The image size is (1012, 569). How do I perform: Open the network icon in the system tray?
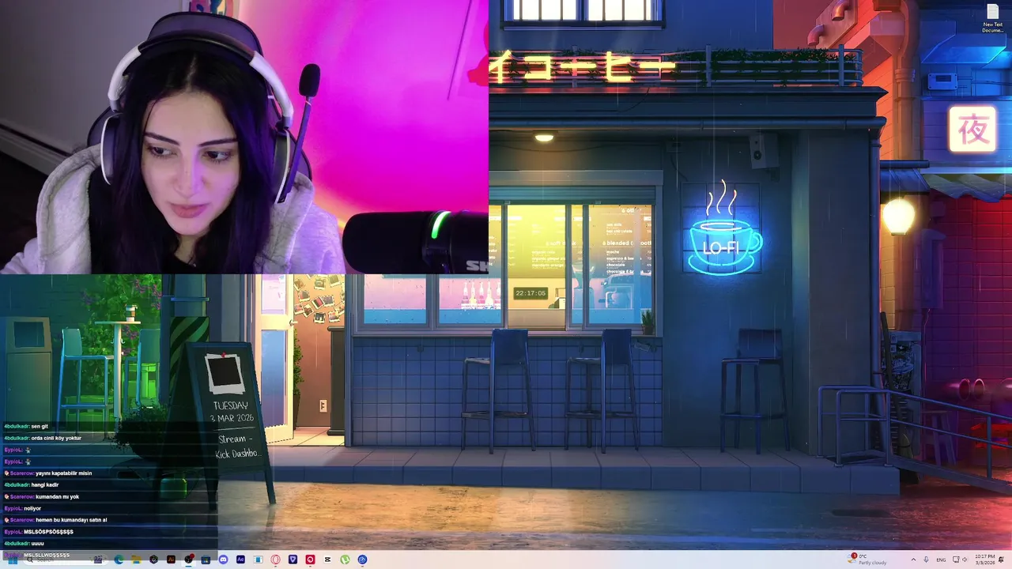(956, 560)
